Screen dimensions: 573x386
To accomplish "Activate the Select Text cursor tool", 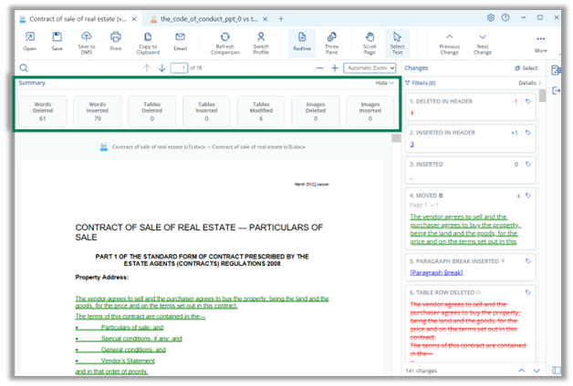I will (x=397, y=42).
